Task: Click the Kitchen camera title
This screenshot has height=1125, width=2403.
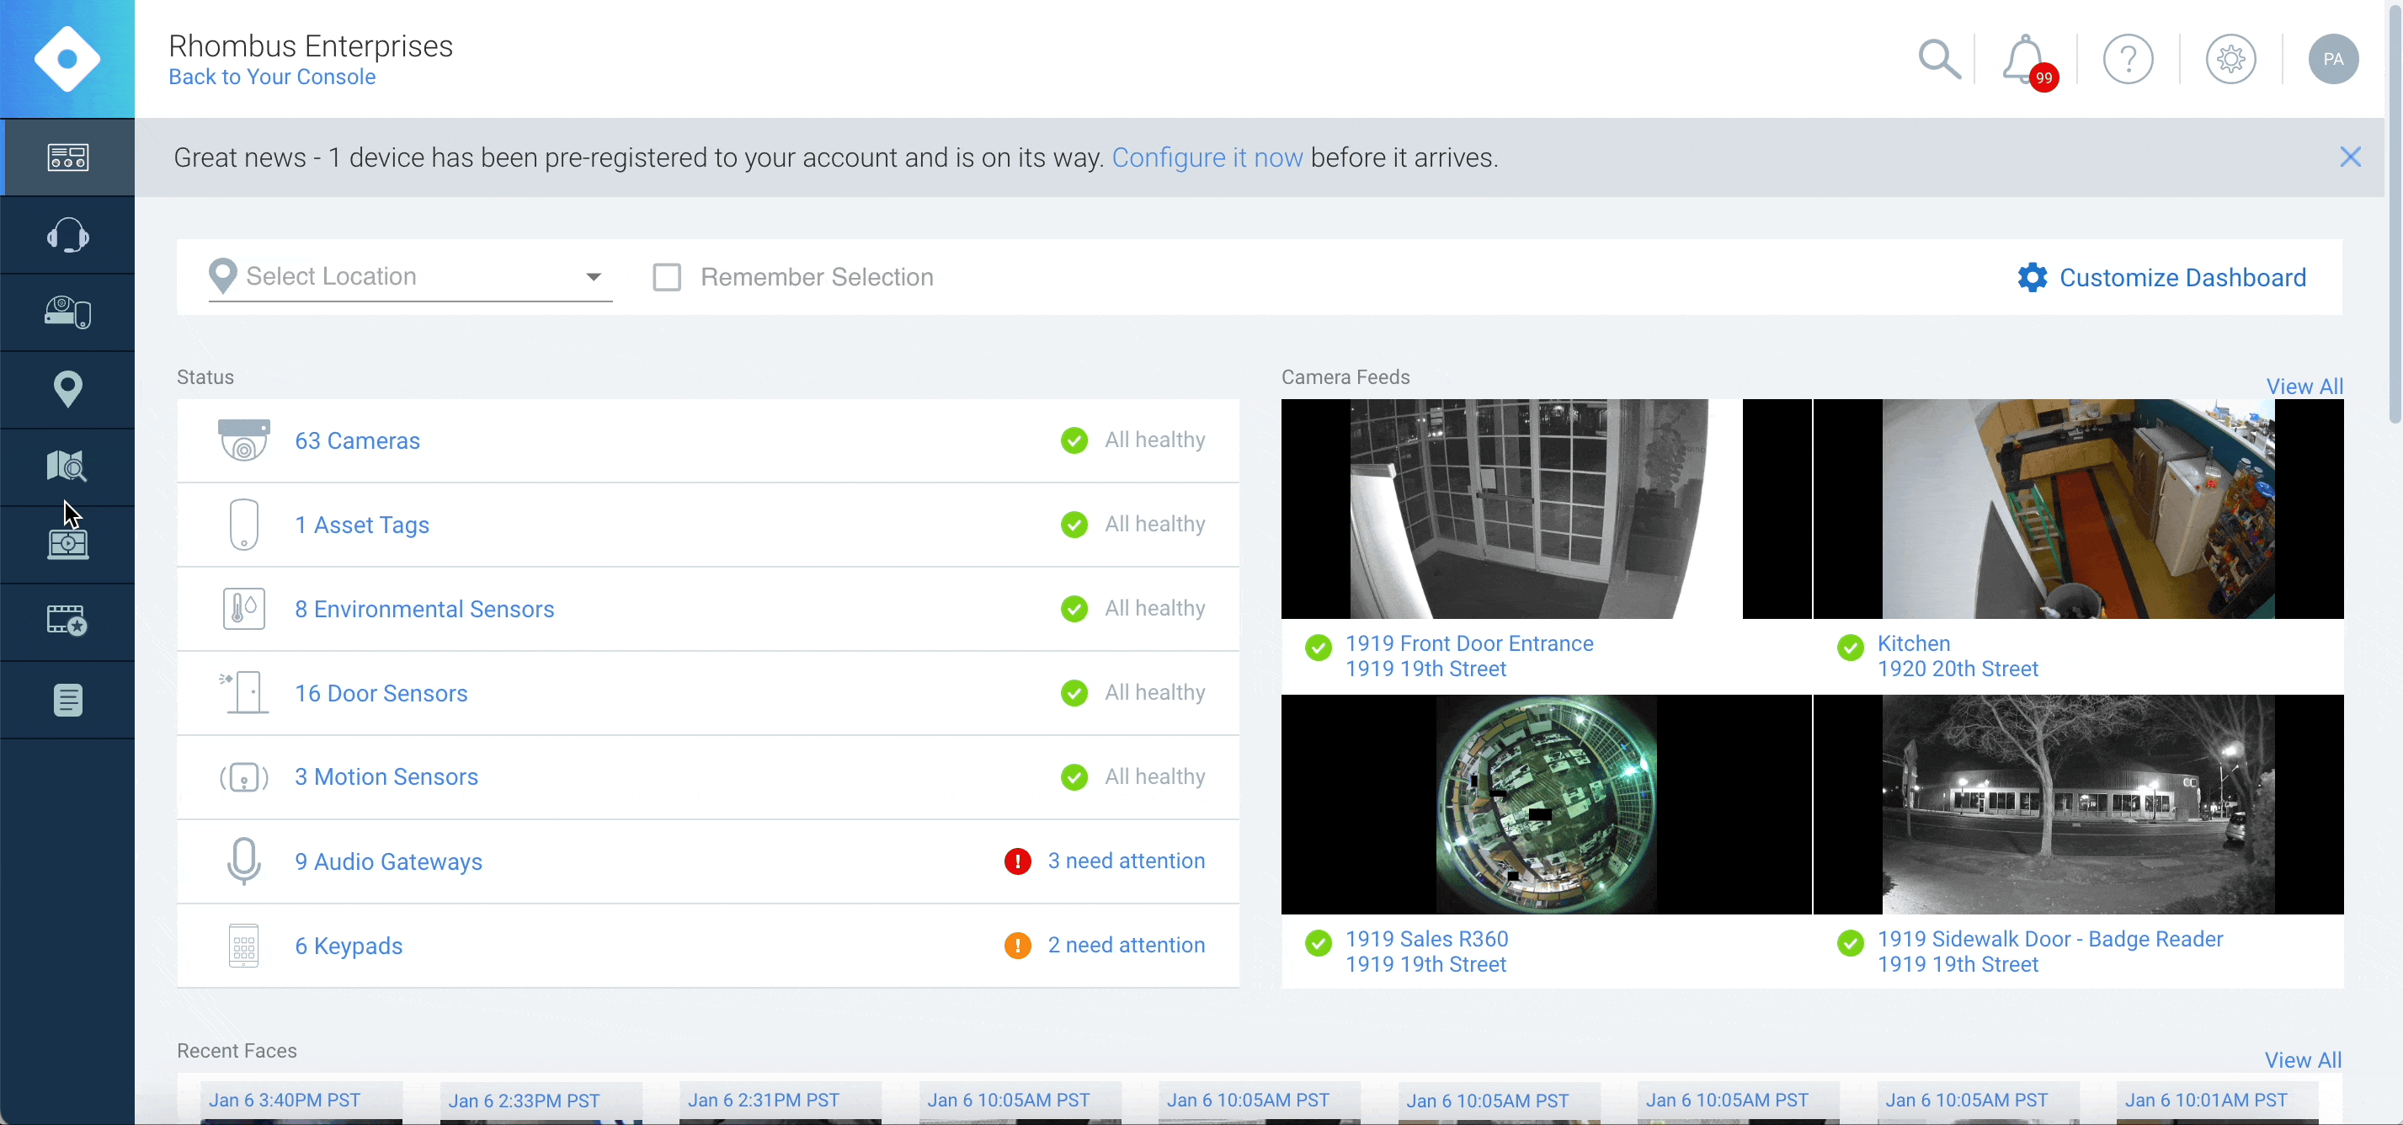Action: (x=1913, y=642)
